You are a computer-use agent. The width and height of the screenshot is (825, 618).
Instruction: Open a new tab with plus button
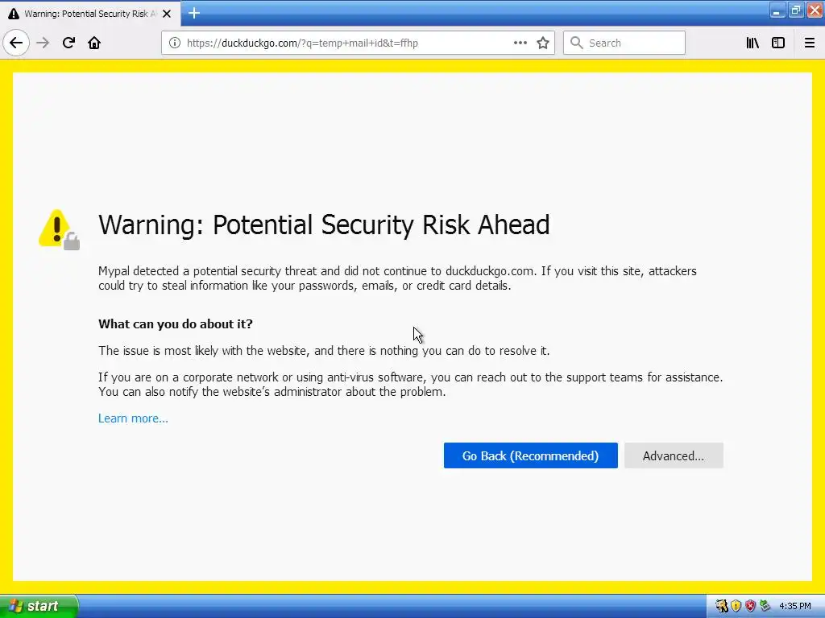pyautogui.click(x=194, y=13)
